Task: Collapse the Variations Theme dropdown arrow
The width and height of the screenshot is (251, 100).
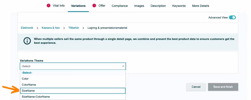Action: coord(123,66)
